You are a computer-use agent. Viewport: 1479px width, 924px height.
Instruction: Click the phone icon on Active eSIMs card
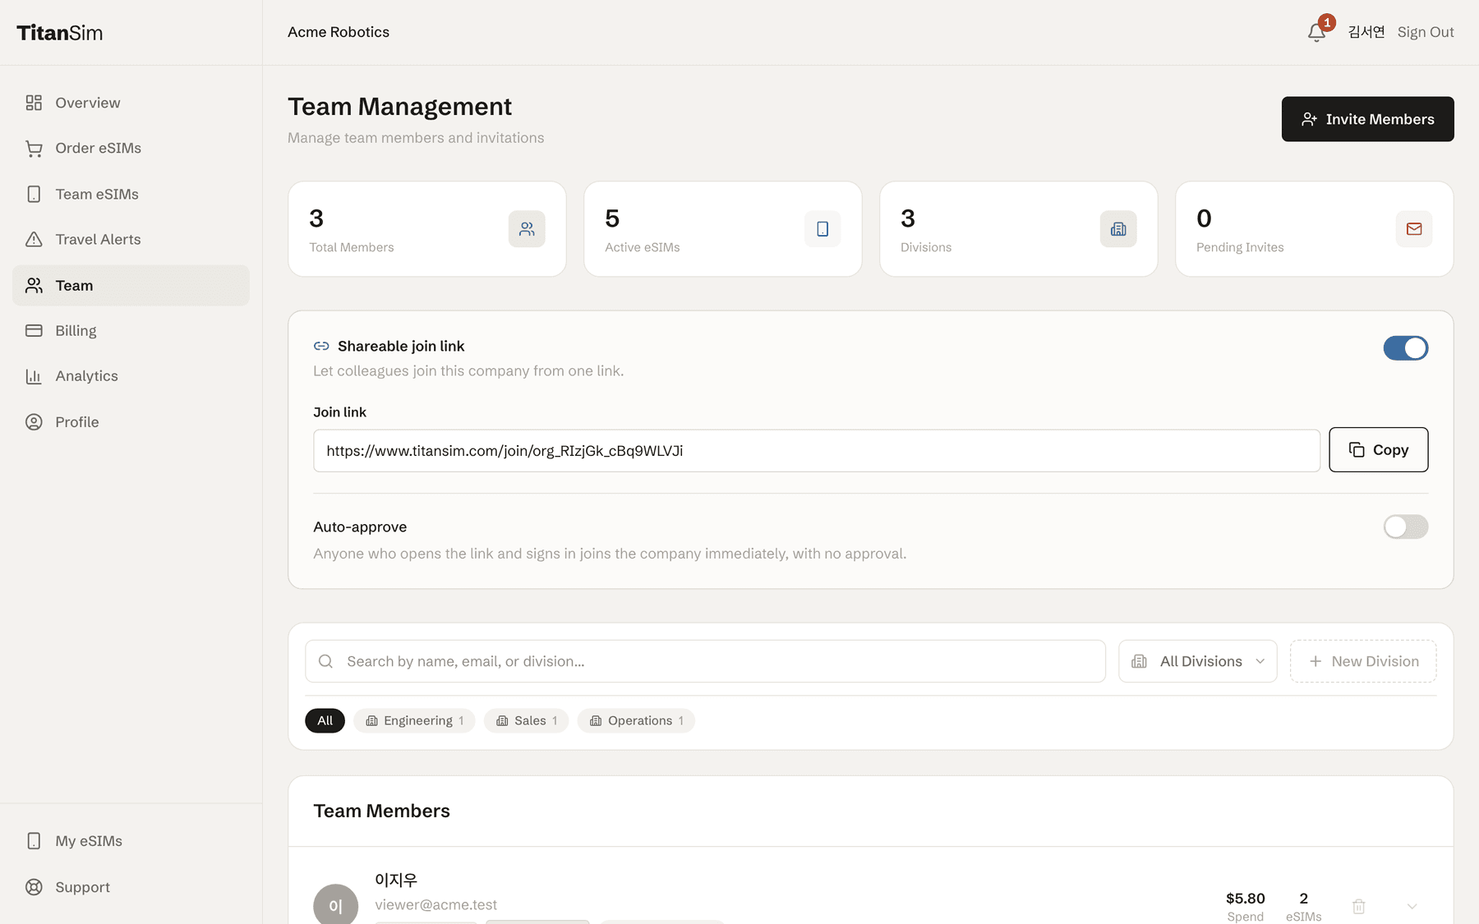[822, 229]
